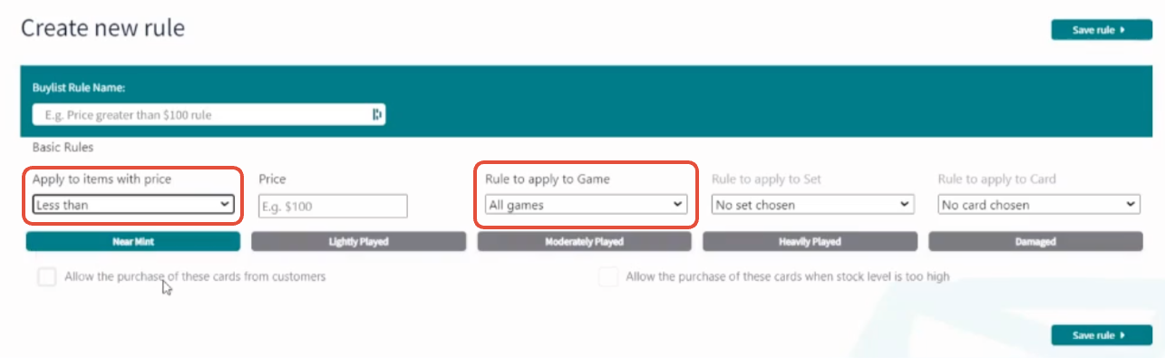The height and width of the screenshot is (358, 1165).
Task: Switch to the Lightly Played tab
Action: (358, 242)
